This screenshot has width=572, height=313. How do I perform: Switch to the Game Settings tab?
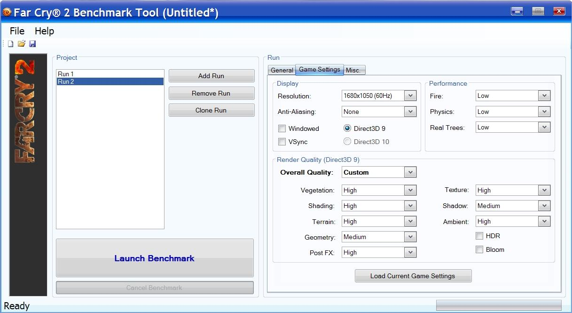pyautogui.click(x=320, y=69)
